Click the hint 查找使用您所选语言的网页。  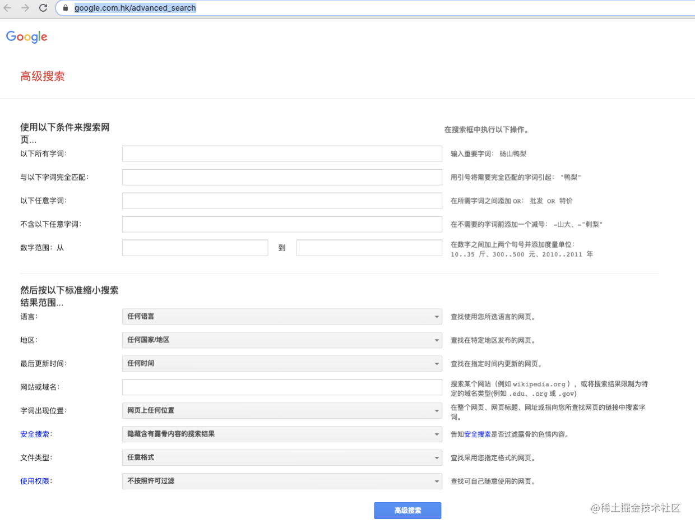coord(493,317)
